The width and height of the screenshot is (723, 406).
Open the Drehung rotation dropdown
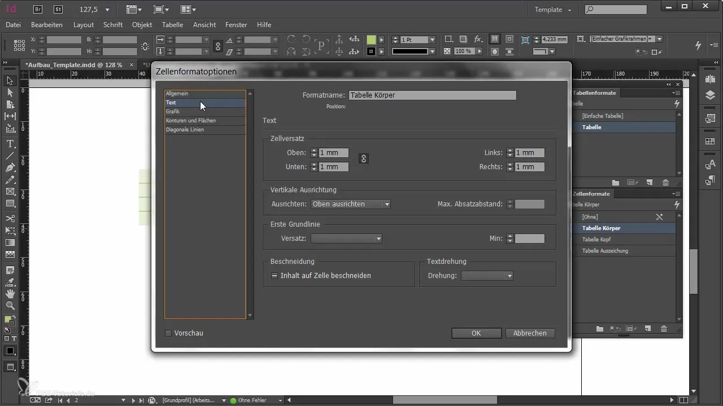point(487,276)
